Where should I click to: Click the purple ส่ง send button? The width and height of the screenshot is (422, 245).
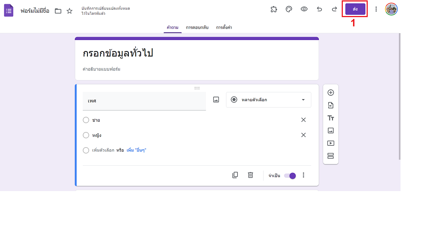point(355,9)
